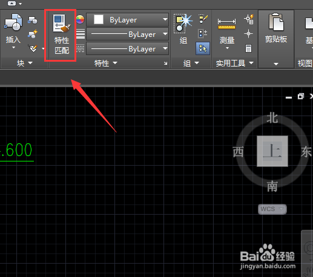313x277 pixels.
Task: Click the 视图 panel label
Action: (305, 64)
